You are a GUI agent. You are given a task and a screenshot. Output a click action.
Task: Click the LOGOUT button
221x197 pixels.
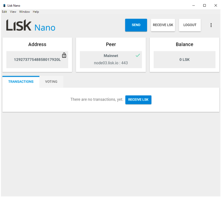click(190, 25)
